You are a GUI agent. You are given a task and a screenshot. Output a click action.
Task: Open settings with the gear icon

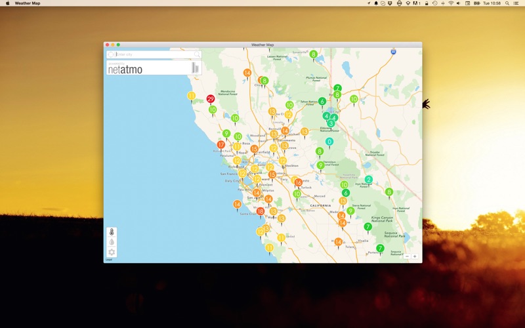(112, 252)
